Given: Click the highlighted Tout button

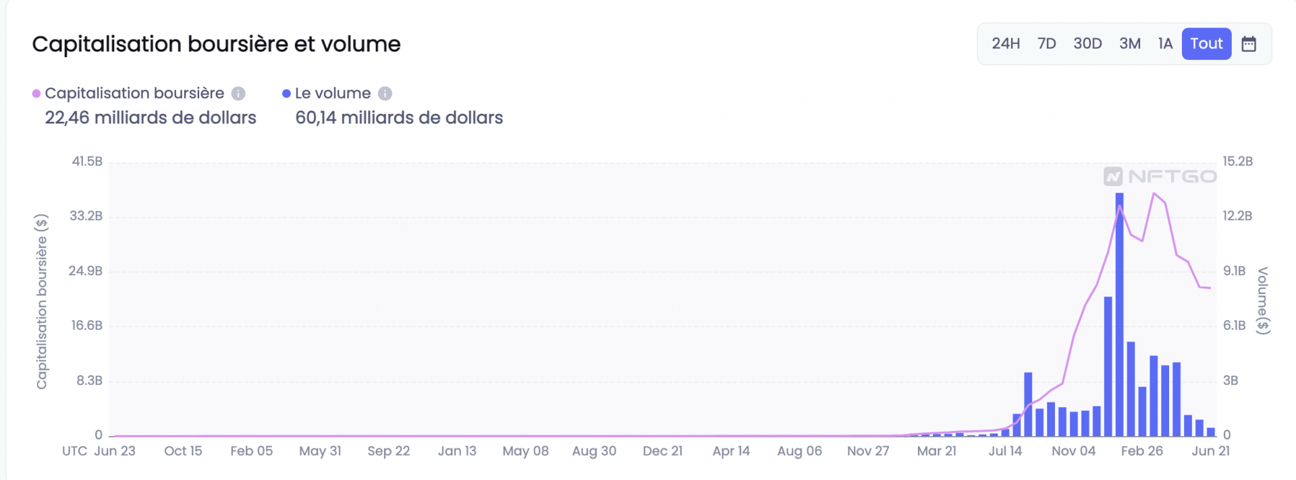Looking at the screenshot, I should [1206, 43].
